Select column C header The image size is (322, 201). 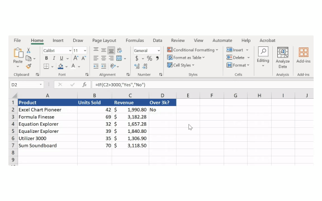click(x=130, y=95)
